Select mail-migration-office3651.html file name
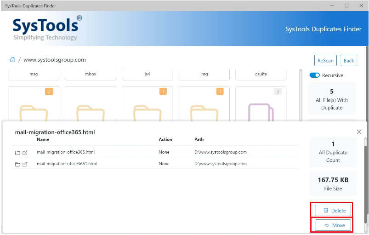Screen dimensions: 369x235 coord(67,164)
